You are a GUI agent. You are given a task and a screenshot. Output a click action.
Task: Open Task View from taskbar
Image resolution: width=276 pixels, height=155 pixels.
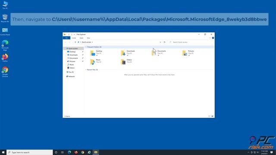pyautogui.click(x=63, y=152)
